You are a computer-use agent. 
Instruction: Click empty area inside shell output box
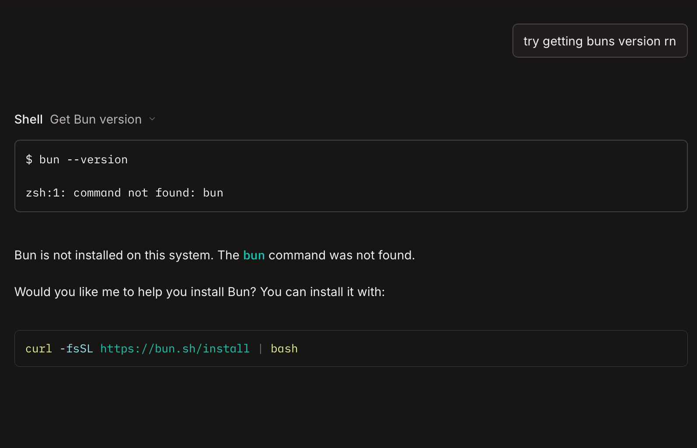click(x=437, y=176)
